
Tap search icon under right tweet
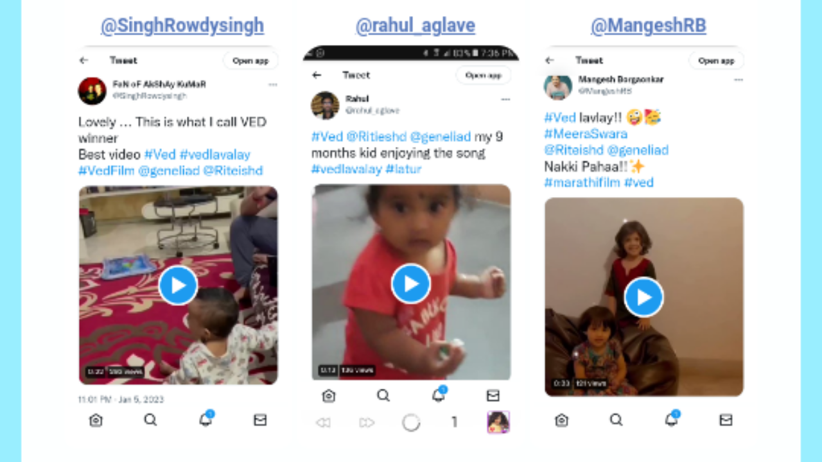coord(616,420)
